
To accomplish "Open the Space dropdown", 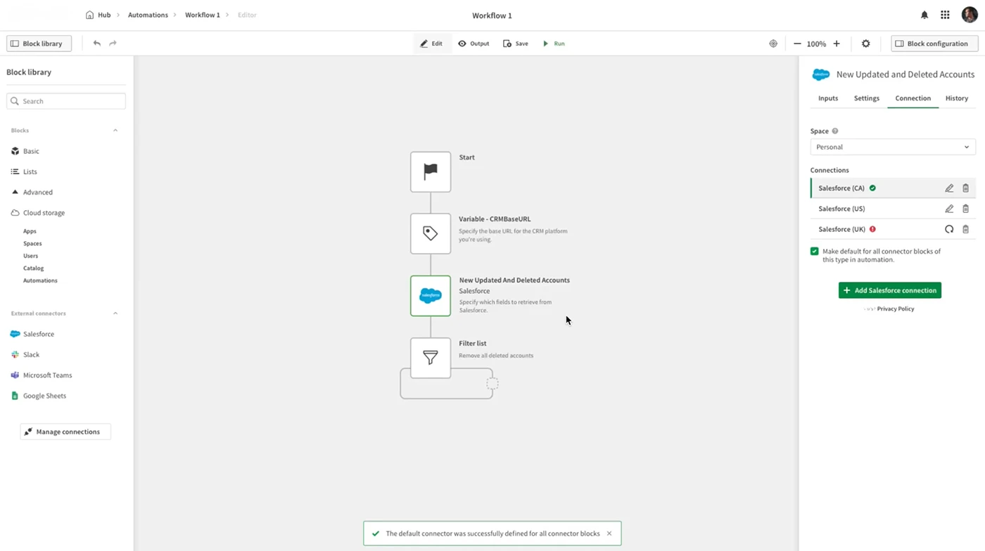I will pyautogui.click(x=893, y=147).
